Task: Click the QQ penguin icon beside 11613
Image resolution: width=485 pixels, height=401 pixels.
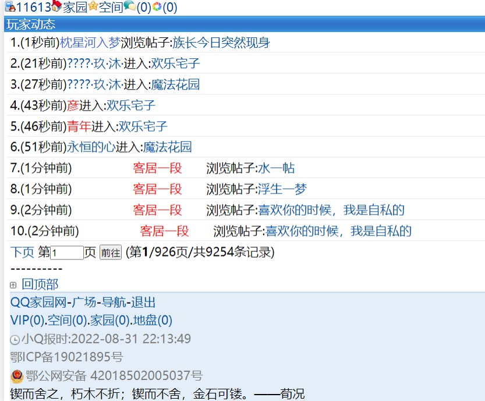Action: (10, 6)
